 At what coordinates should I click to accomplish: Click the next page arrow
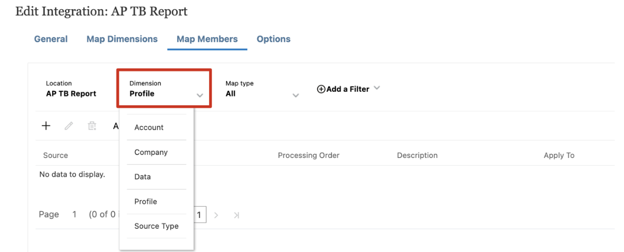pos(217,215)
